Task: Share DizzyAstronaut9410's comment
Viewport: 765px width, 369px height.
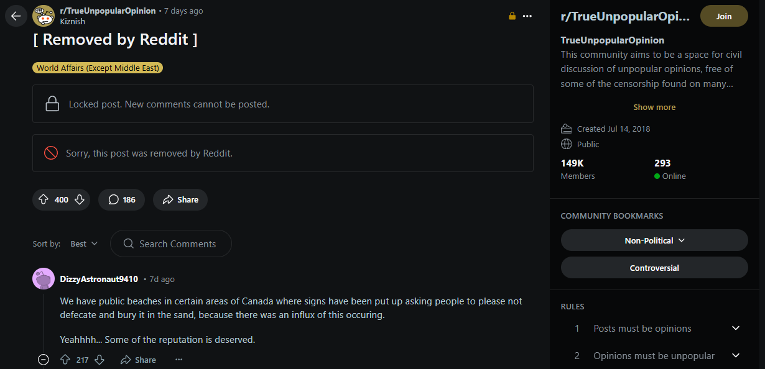Action: (138, 360)
